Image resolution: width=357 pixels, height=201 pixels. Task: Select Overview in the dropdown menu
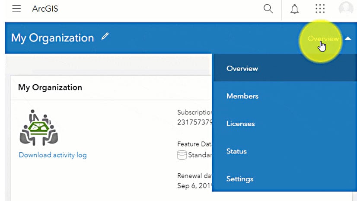point(242,68)
